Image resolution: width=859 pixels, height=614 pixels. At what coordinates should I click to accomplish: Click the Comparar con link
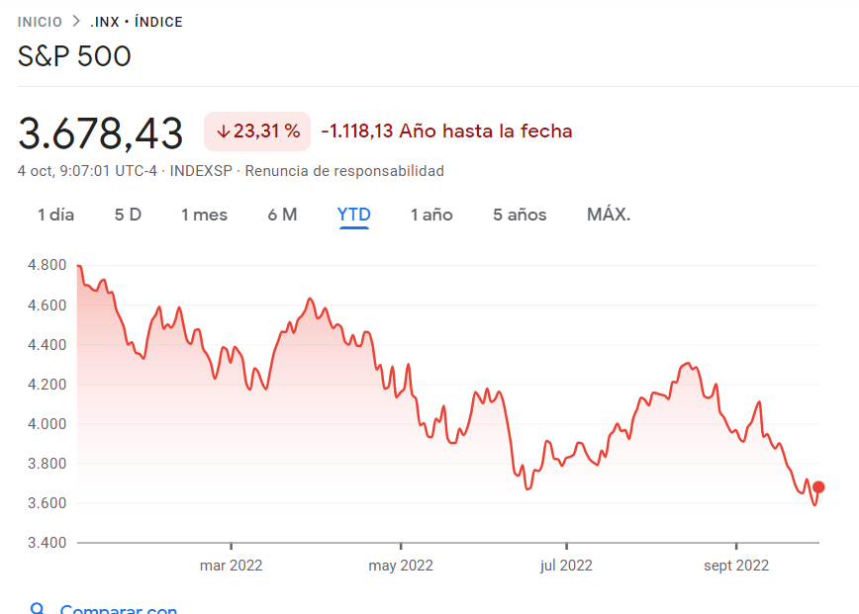(x=119, y=608)
